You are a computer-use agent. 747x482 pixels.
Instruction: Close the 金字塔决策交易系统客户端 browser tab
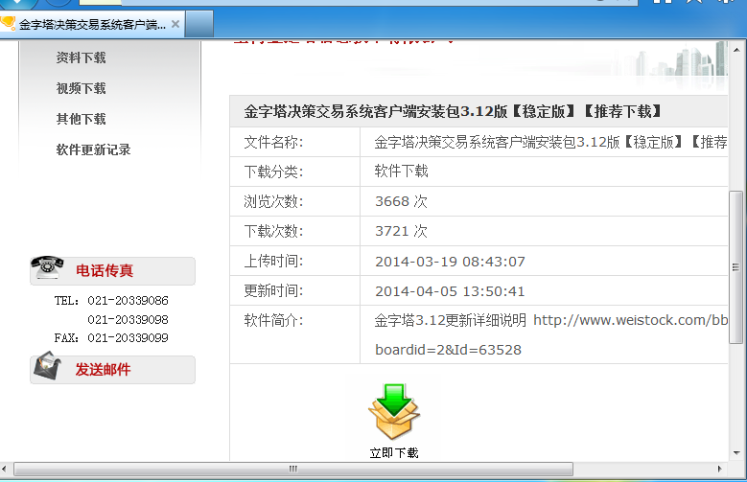tap(175, 24)
